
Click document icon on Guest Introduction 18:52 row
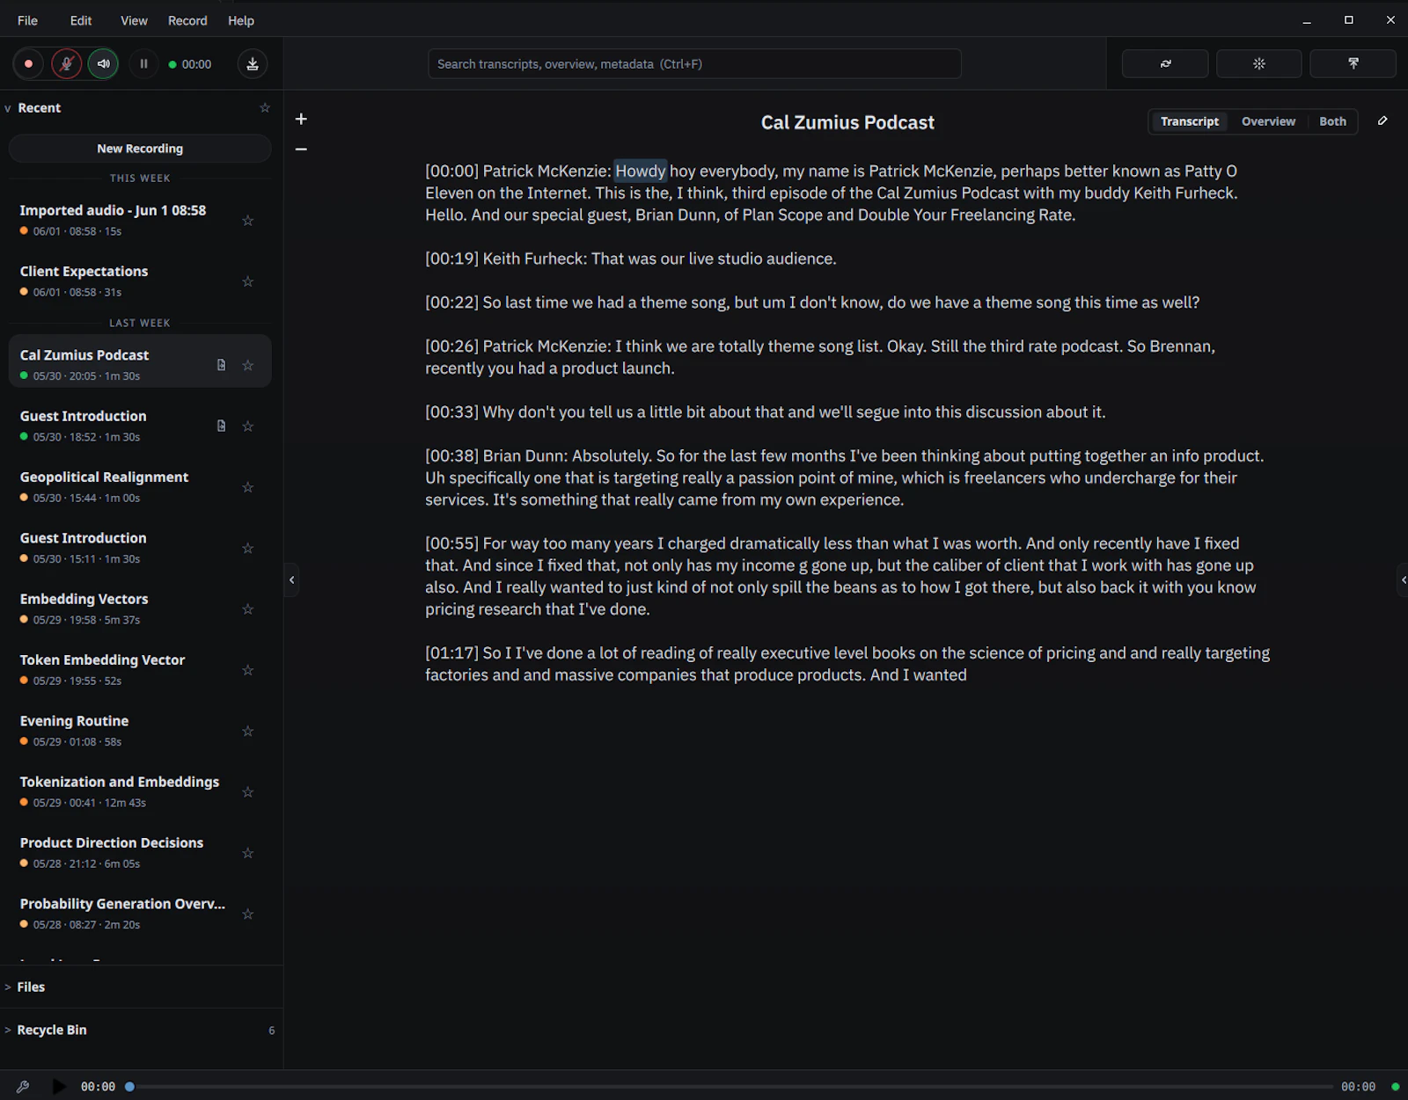tap(221, 426)
